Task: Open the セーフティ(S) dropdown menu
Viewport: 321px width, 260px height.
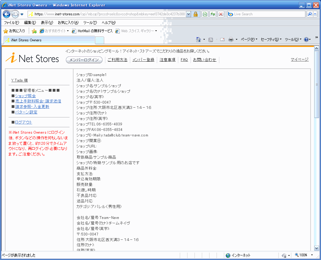Action: coord(271,40)
